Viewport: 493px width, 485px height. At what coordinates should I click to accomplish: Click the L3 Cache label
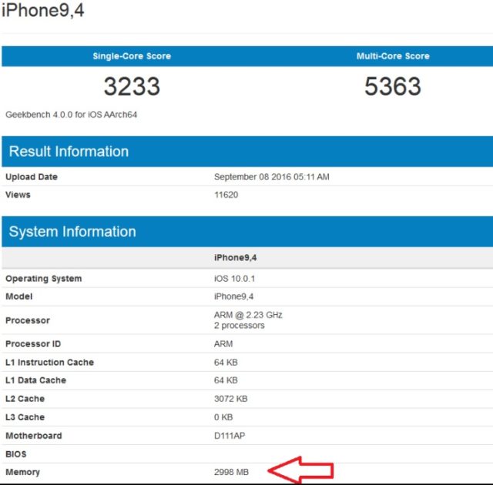coord(25,417)
